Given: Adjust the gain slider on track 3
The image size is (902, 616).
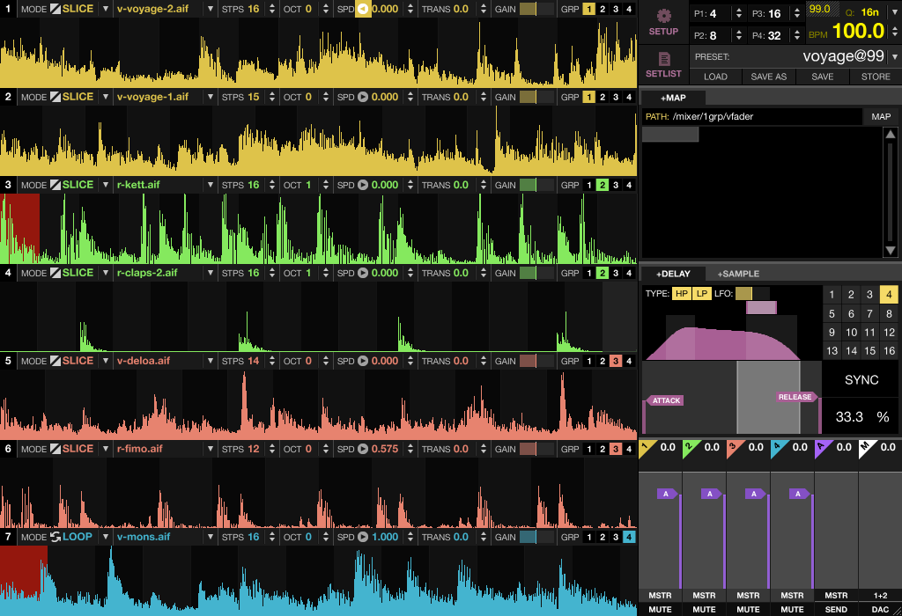Looking at the screenshot, I should pos(536,185).
